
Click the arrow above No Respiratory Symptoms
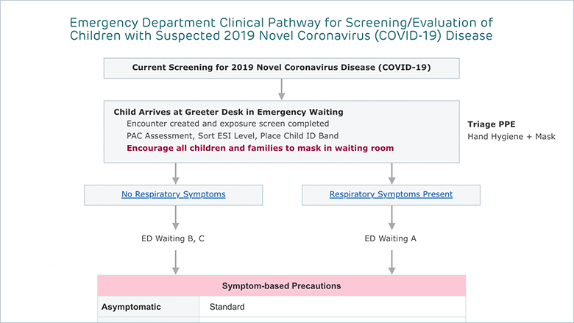tap(176, 174)
